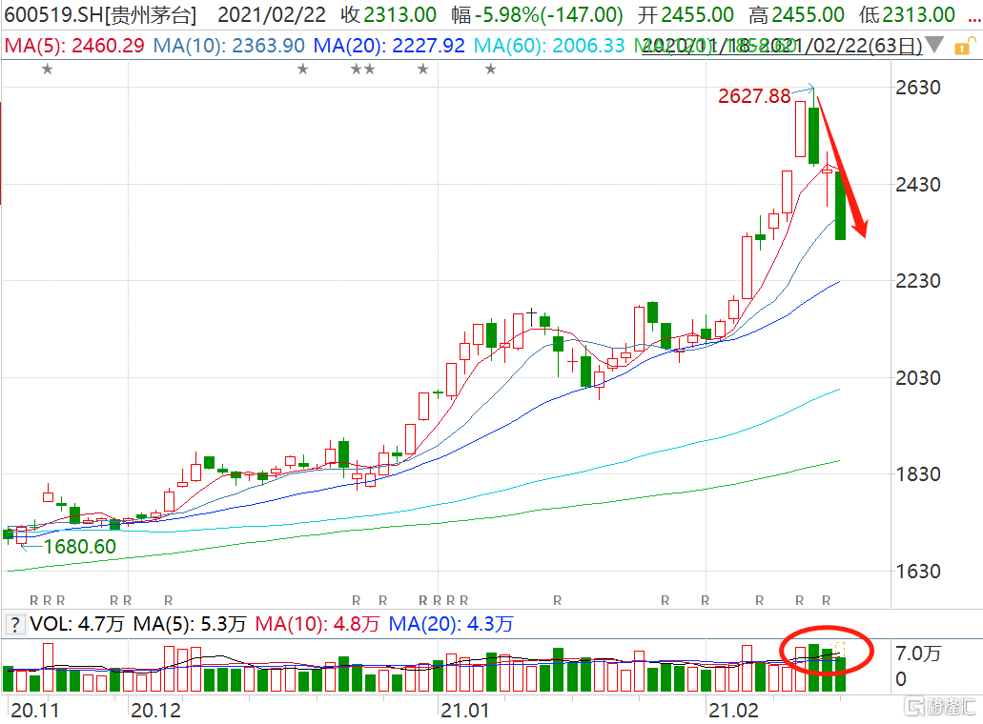The width and height of the screenshot is (983, 724).
Task: Click the 21.02 time axis label
Action: pyautogui.click(x=733, y=711)
